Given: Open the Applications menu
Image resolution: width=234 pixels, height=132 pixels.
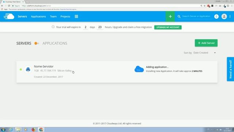Looking at the screenshot, I should [38, 16].
